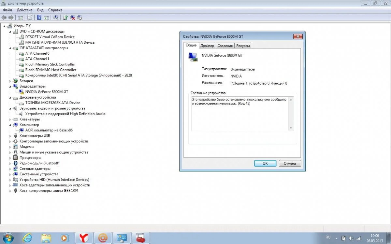Open the Windows Start orb

pos(8,238)
